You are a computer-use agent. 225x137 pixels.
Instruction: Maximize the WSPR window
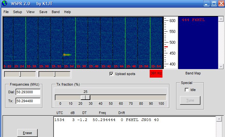[x=214, y=4]
